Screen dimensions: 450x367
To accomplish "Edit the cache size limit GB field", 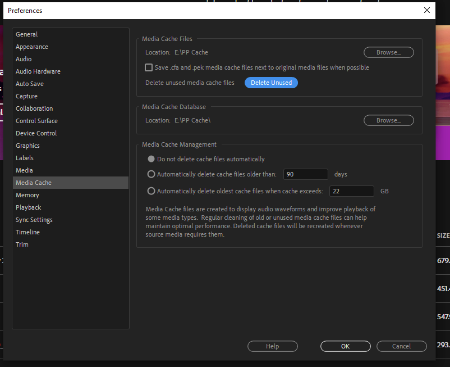I will click(x=351, y=191).
